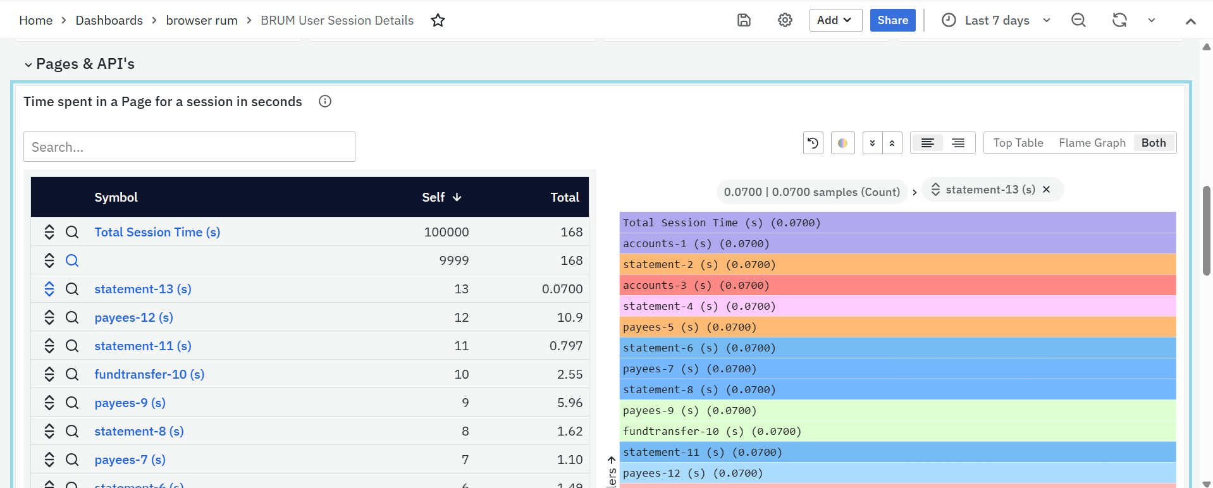Viewport: 1213px width, 488px height.
Task: Open fundtransfer-10 (s) symbol link
Action: pyautogui.click(x=149, y=374)
